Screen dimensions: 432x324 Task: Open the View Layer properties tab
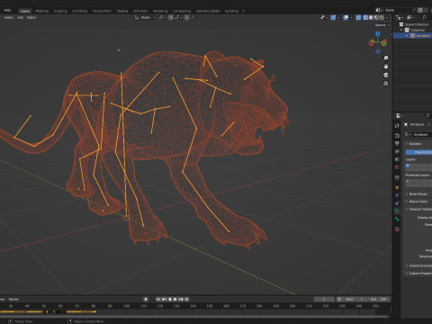pyautogui.click(x=397, y=151)
